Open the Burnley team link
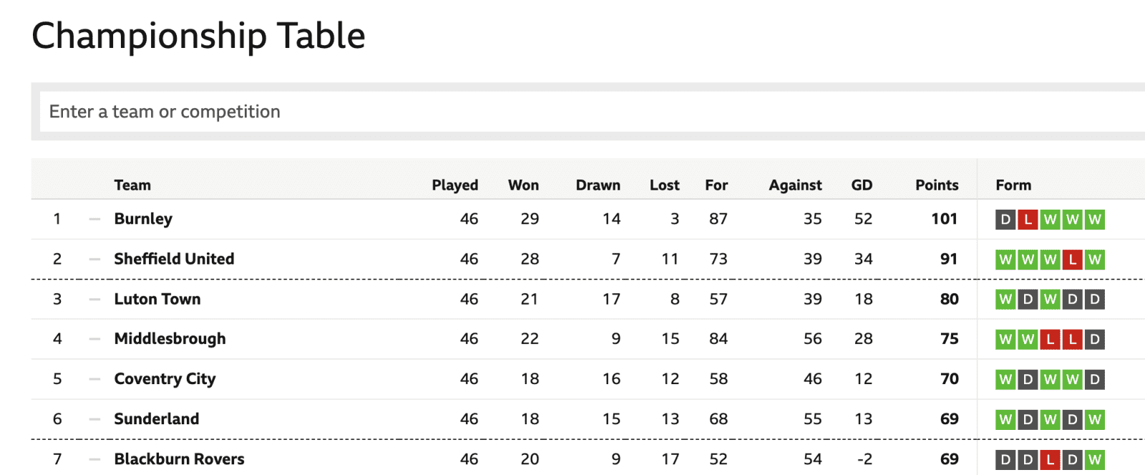The width and height of the screenshot is (1145, 475). [143, 219]
